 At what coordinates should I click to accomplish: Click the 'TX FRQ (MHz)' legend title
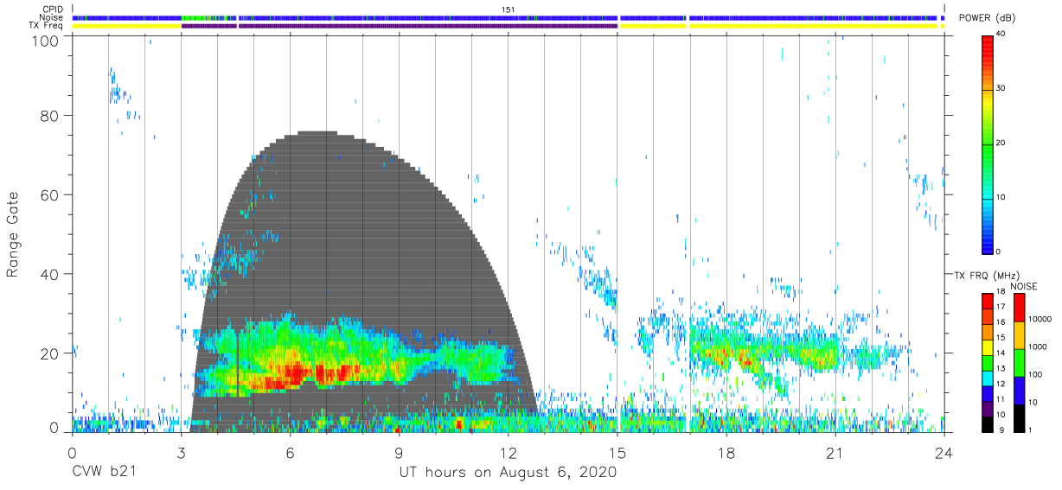click(x=986, y=276)
